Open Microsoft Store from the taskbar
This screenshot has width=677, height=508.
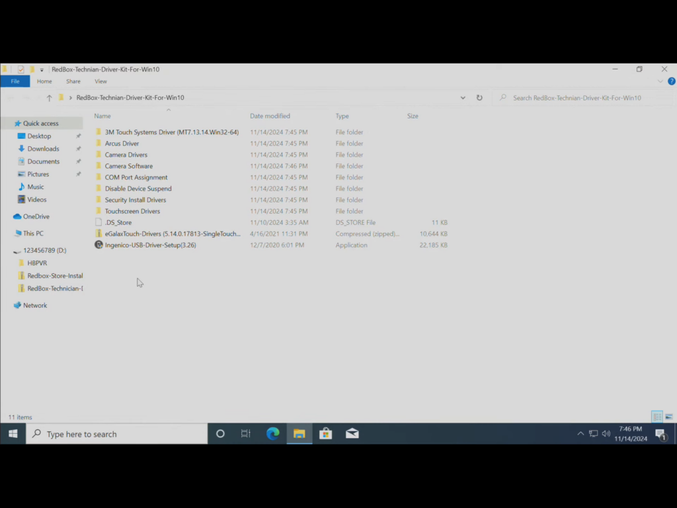pyautogui.click(x=325, y=434)
